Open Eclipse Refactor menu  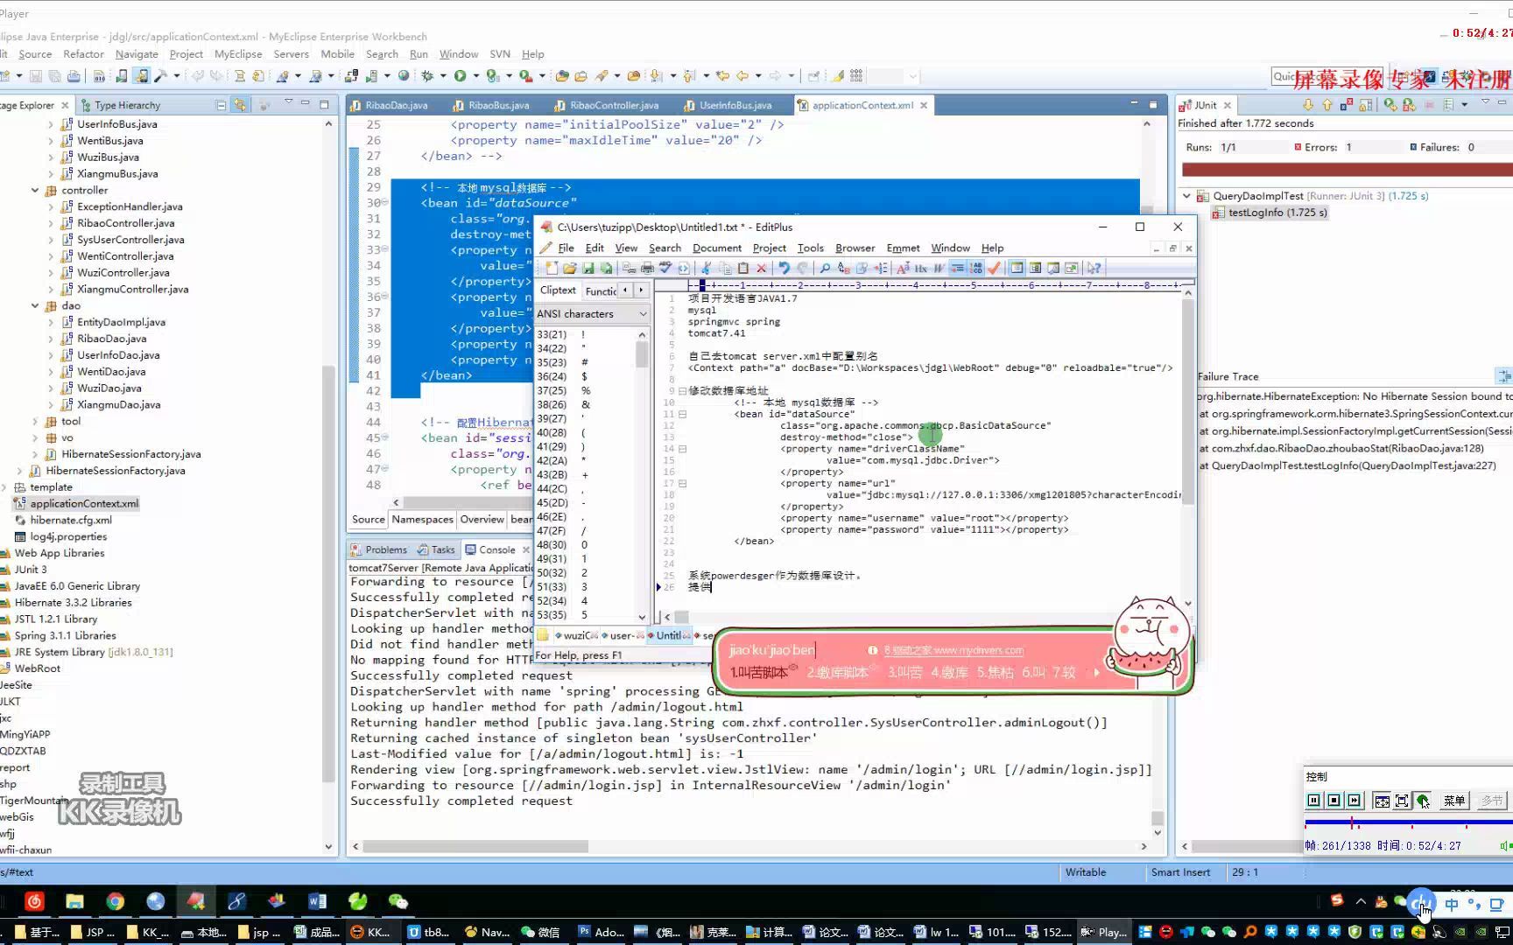[x=83, y=54]
